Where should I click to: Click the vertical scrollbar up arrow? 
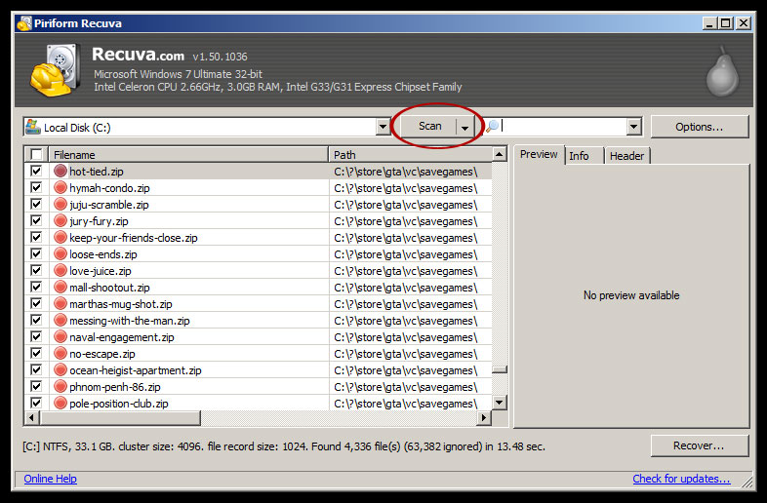499,154
